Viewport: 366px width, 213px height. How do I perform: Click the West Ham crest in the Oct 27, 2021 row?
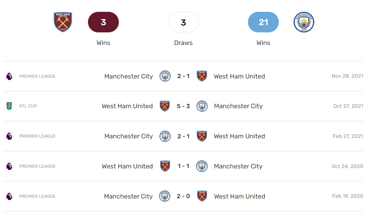click(x=165, y=106)
